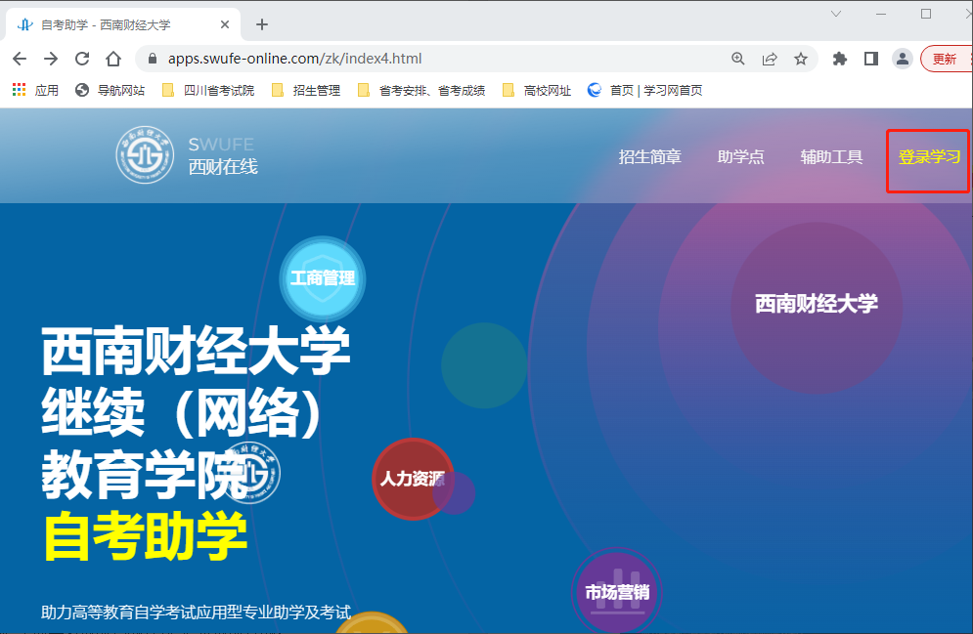The image size is (973, 634).
Task: Click the 西南财经大学 purple circle
Action: point(817,308)
